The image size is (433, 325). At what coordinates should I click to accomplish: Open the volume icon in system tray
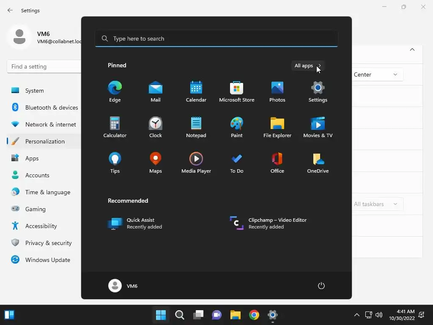click(x=379, y=315)
